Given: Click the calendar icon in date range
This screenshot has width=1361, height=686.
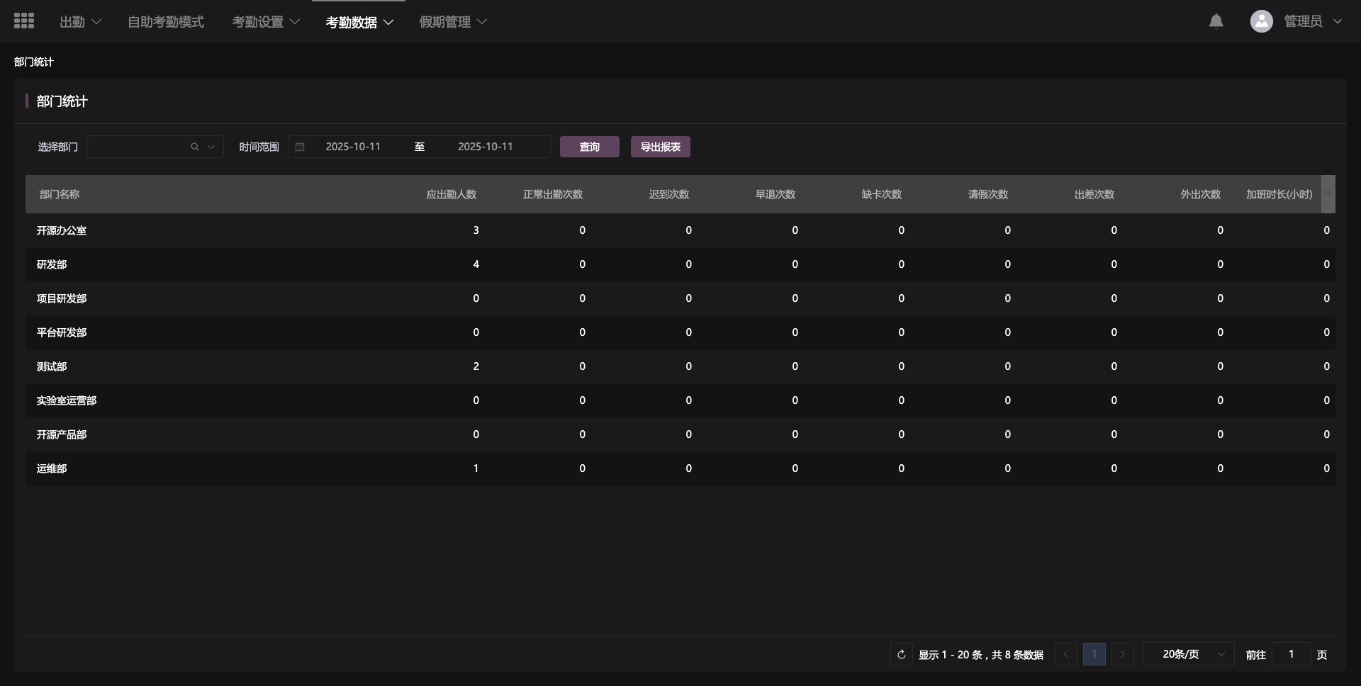Looking at the screenshot, I should tap(300, 147).
